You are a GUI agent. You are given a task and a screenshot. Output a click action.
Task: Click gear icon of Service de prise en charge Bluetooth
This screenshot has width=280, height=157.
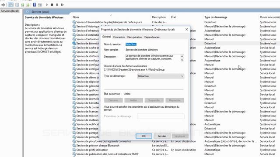[x=74, y=145]
